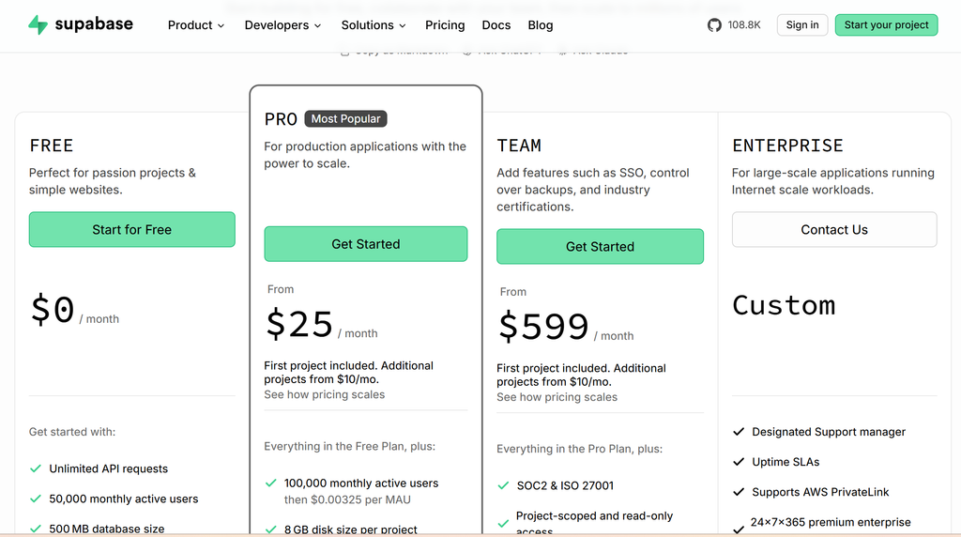Image resolution: width=961 pixels, height=537 pixels.
Task: Click 'Everything in the Free Plan, plus:' text
Action: (350, 446)
